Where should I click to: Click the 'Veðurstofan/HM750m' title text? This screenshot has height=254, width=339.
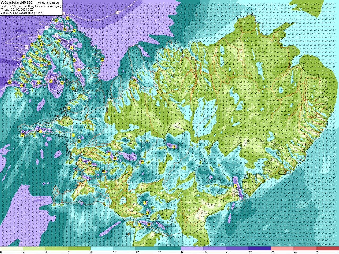click(x=18, y=2)
